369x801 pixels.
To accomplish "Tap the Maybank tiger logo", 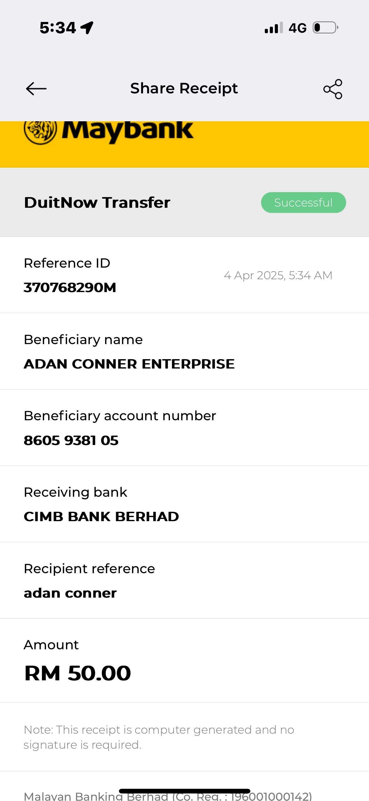I will [40, 132].
